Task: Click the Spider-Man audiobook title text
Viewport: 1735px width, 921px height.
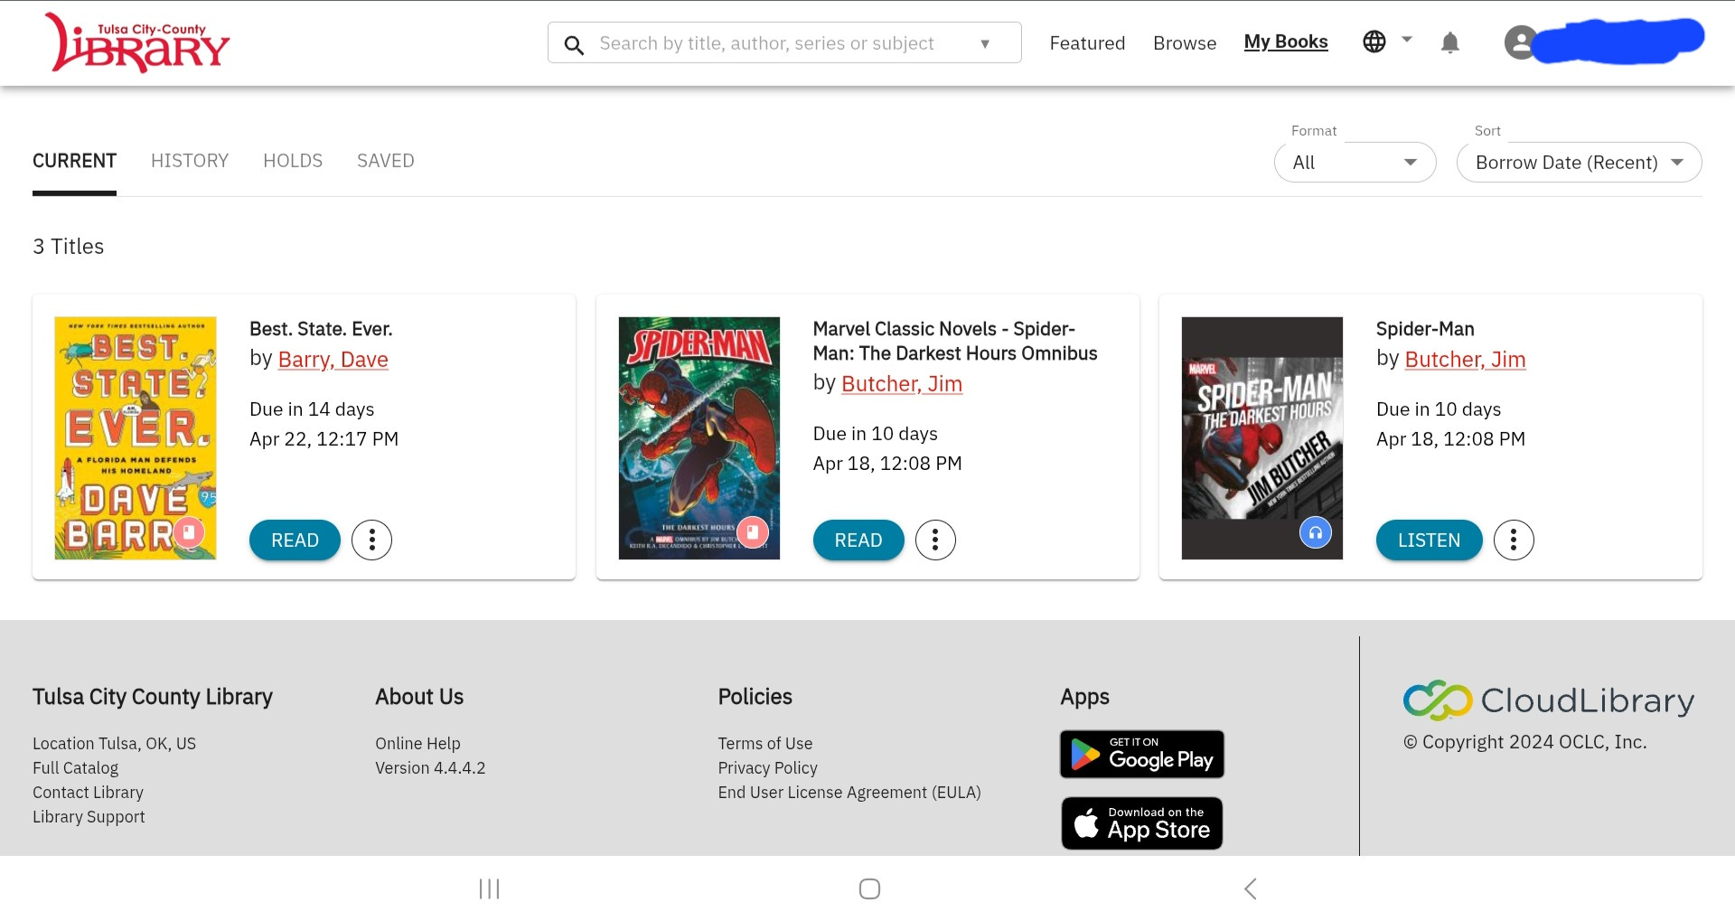Action: [x=1425, y=329]
